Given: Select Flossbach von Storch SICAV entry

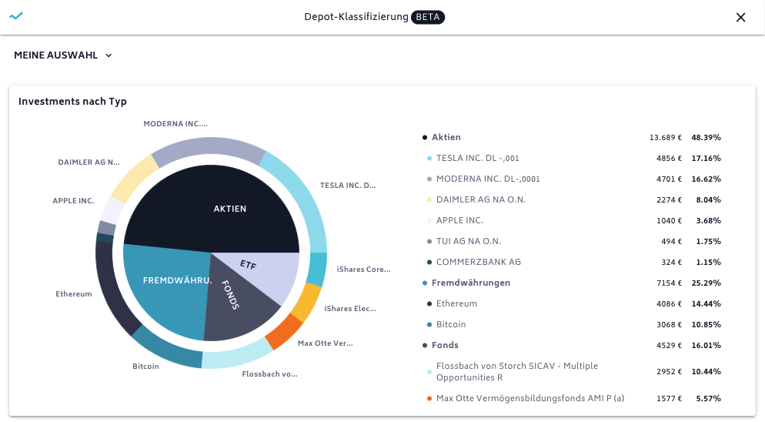Looking at the screenshot, I should pos(516,372).
